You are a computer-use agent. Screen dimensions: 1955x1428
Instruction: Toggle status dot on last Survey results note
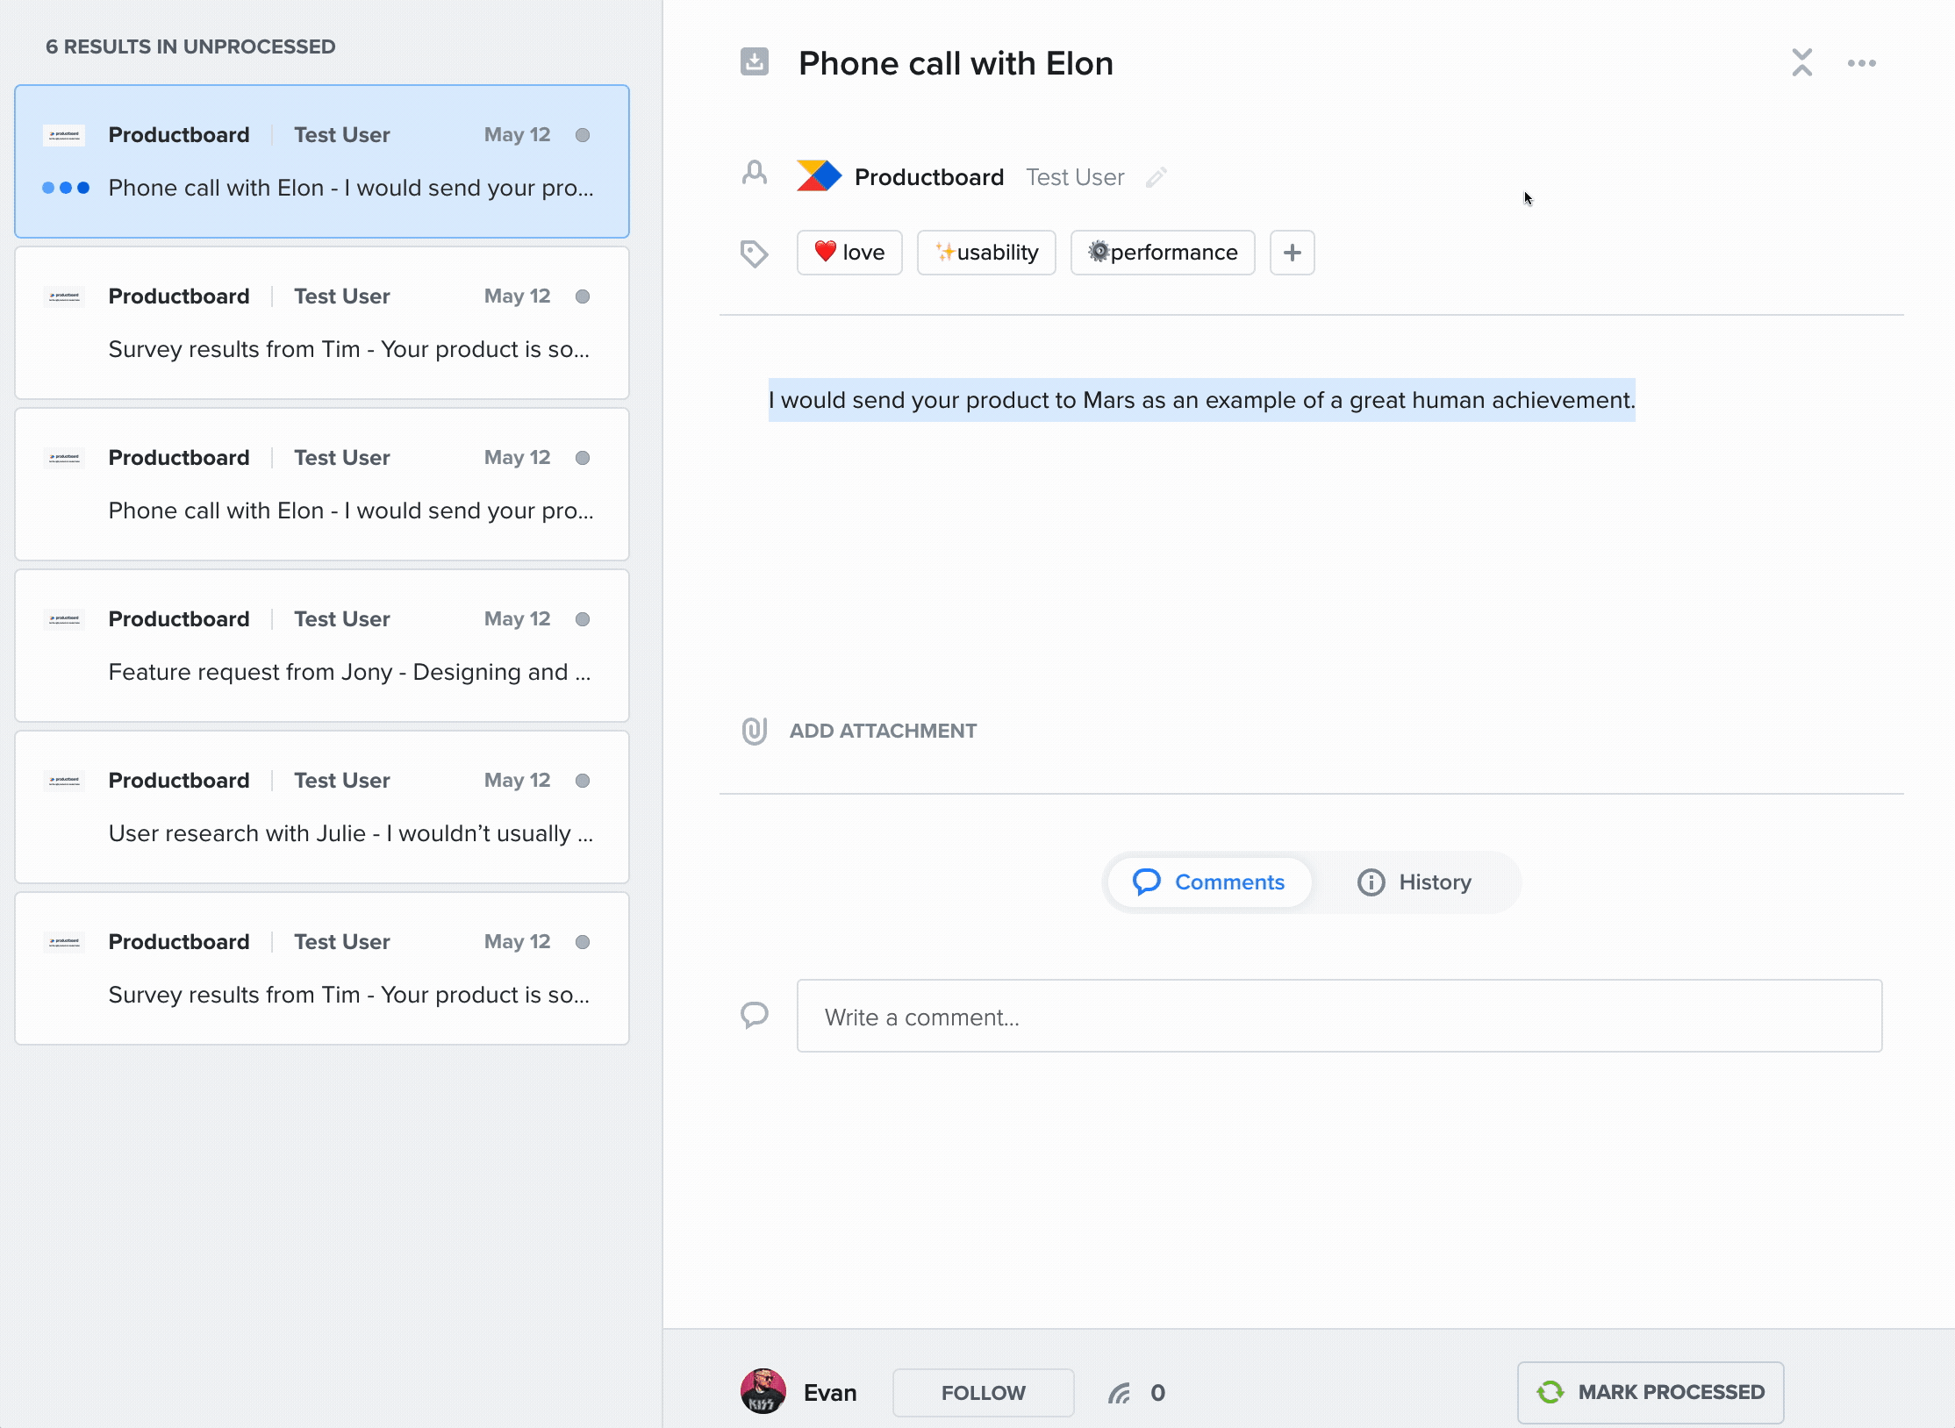point(582,942)
